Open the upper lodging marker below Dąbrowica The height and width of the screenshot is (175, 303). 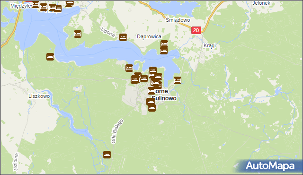coord(164,44)
